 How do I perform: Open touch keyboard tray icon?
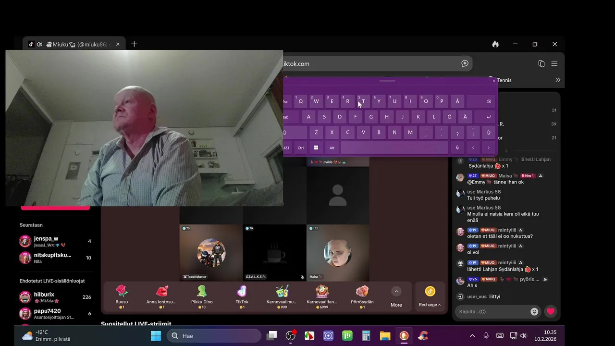500,335
